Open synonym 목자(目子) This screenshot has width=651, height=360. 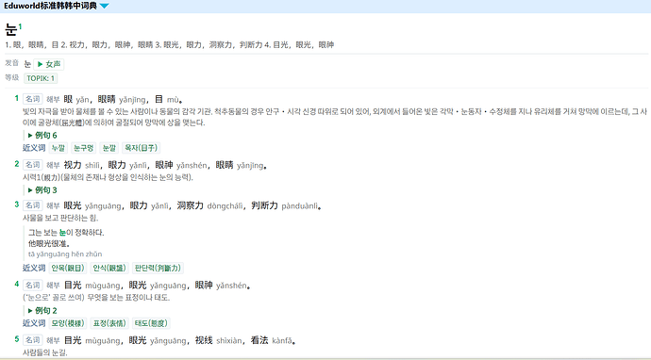click(x=142, y=148)
